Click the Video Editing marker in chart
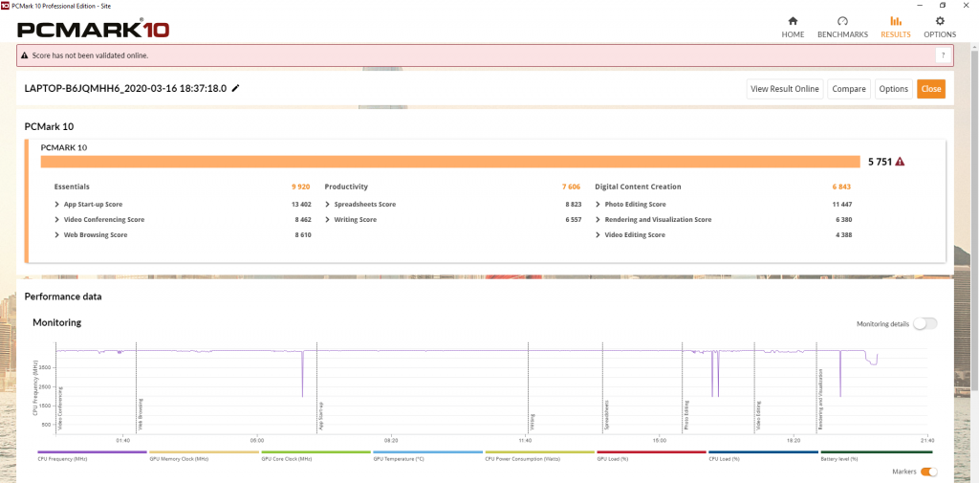 pos(758,416)
